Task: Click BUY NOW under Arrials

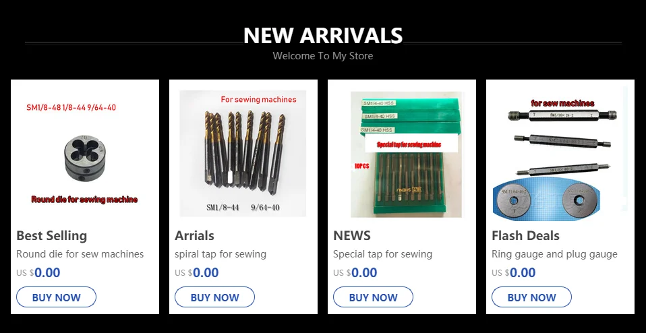Action: point(214,297)
